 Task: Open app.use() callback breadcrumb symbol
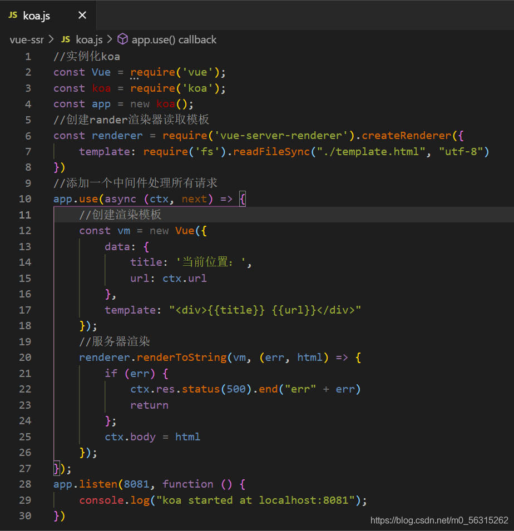(x=174, y=40)
